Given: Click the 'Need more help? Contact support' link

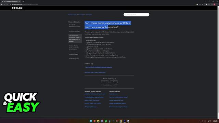Looking at the screenshot, I should 95,72.
